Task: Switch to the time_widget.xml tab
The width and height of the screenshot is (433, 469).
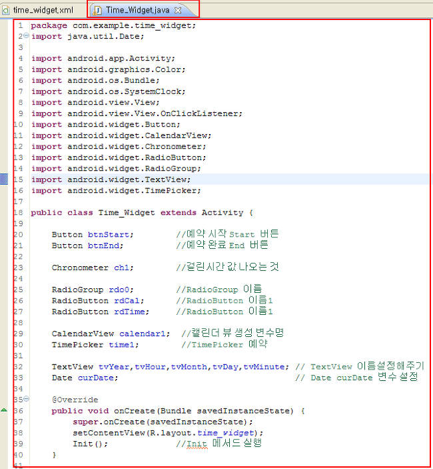Action: pos(38,10)
